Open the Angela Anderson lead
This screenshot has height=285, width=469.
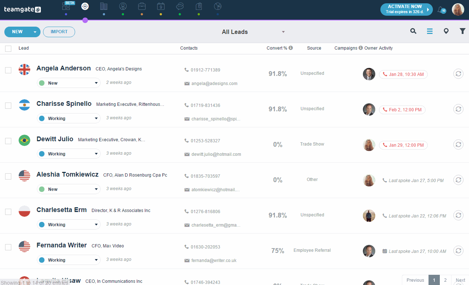[64, 68]
